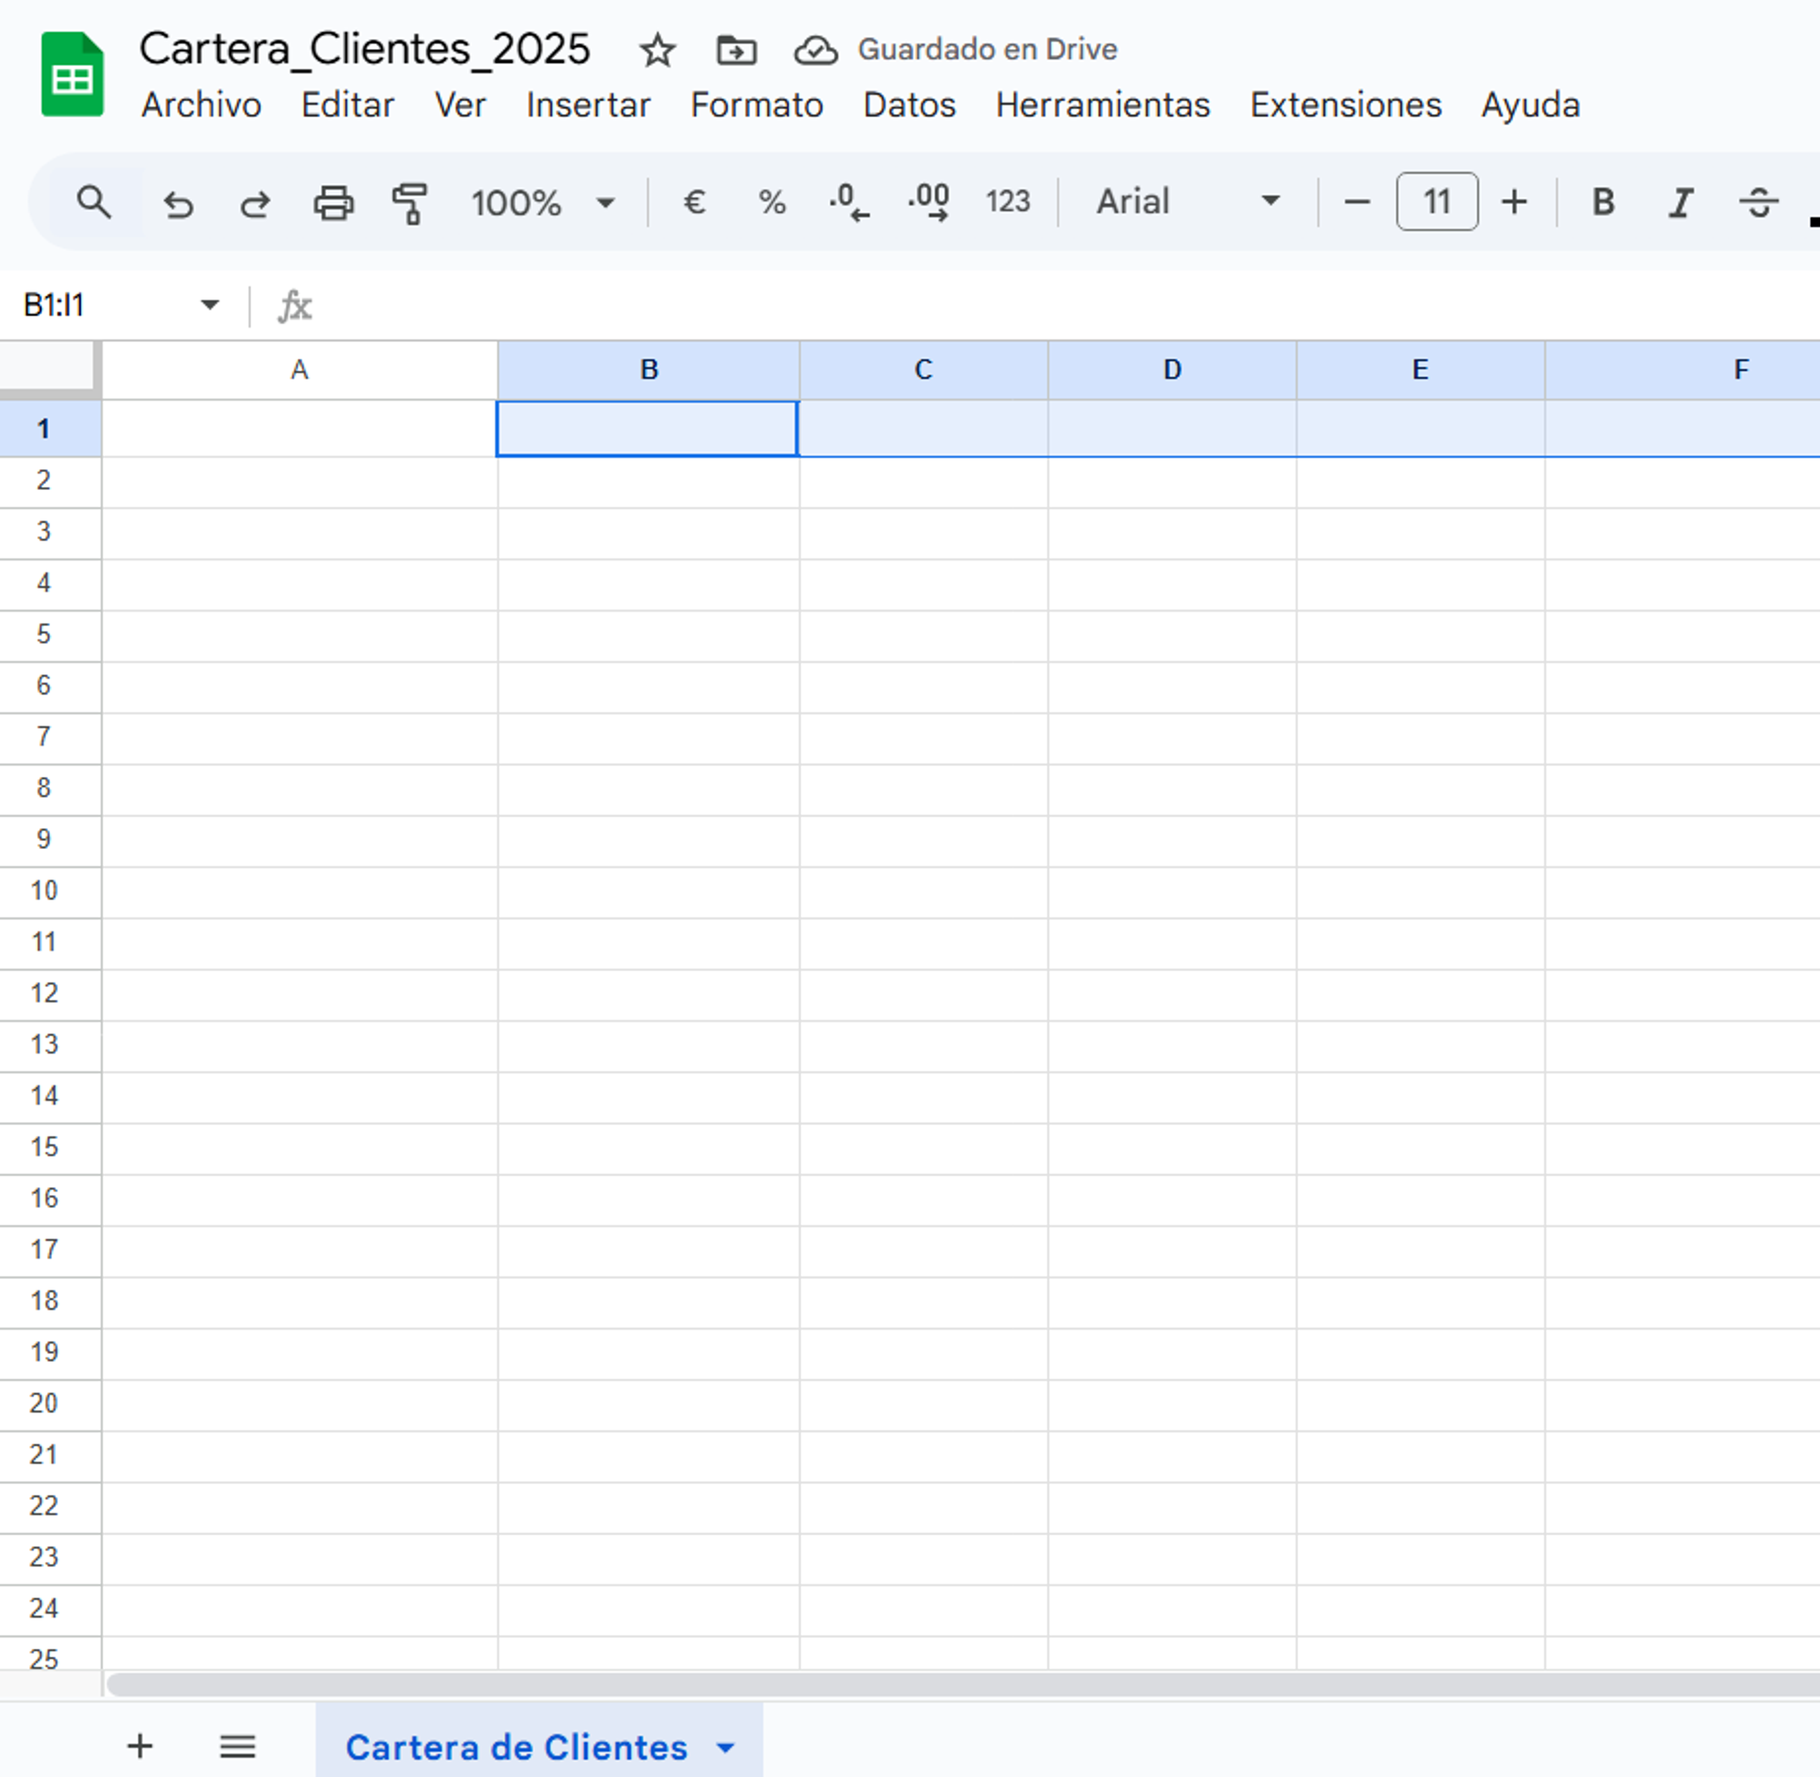
Task: Check the Guardado en Drive cloud status
Action: (x=816, y=50)
